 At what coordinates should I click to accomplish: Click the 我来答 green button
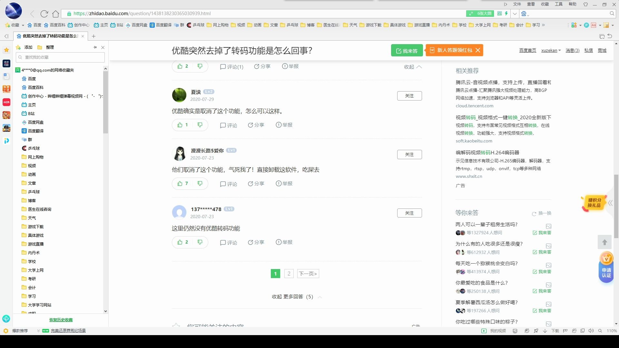[407, 51]
